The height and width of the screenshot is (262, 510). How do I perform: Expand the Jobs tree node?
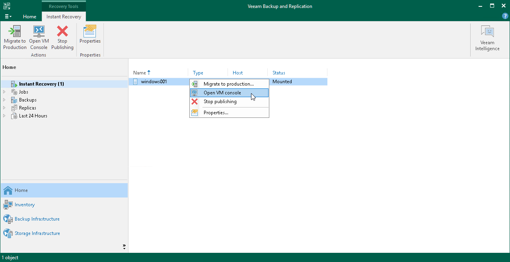click(x=4, y=92)
